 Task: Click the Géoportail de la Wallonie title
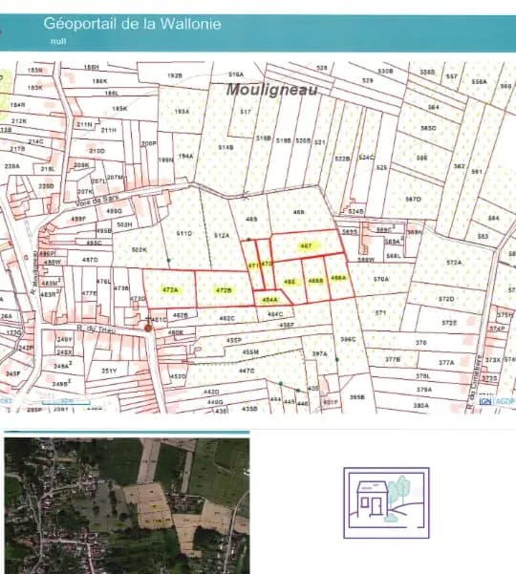[x=132, y=24]
